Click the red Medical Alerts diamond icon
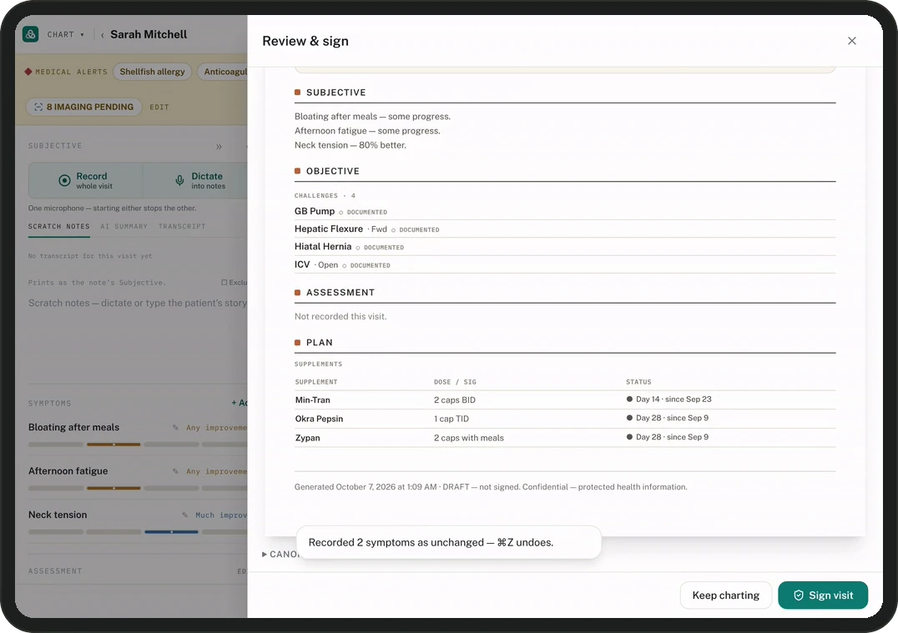 coord(28,72)
